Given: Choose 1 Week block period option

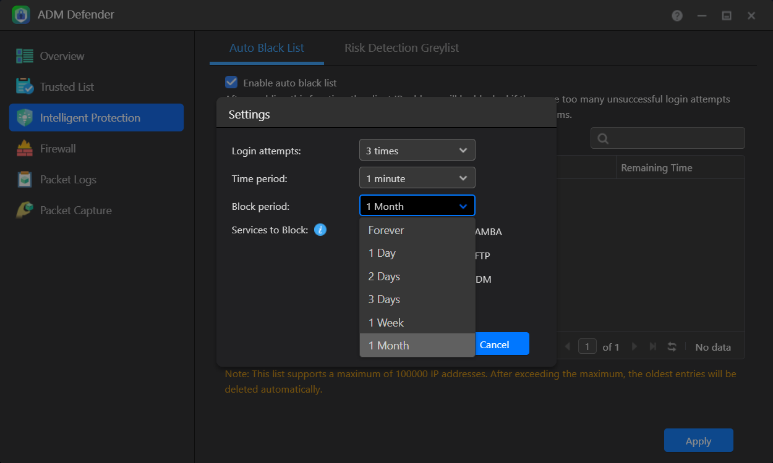Looking at the screenshot, I should [417, 323].
